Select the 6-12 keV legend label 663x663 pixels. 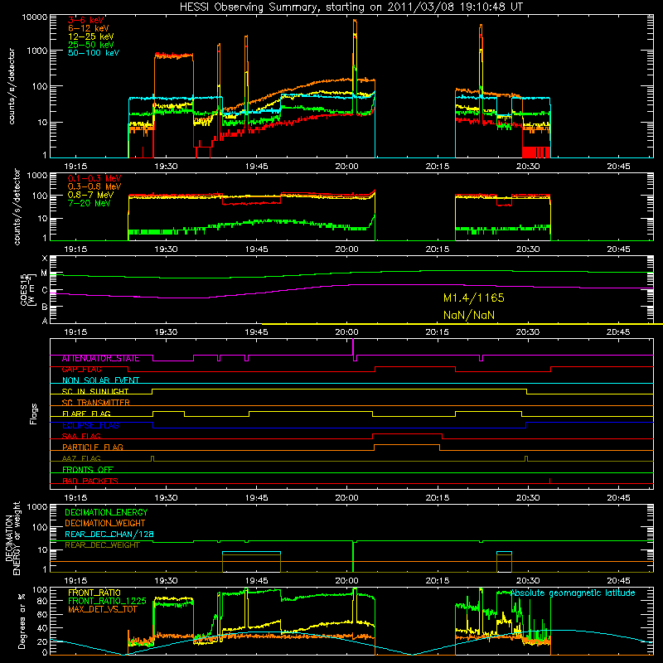point(89,28)
